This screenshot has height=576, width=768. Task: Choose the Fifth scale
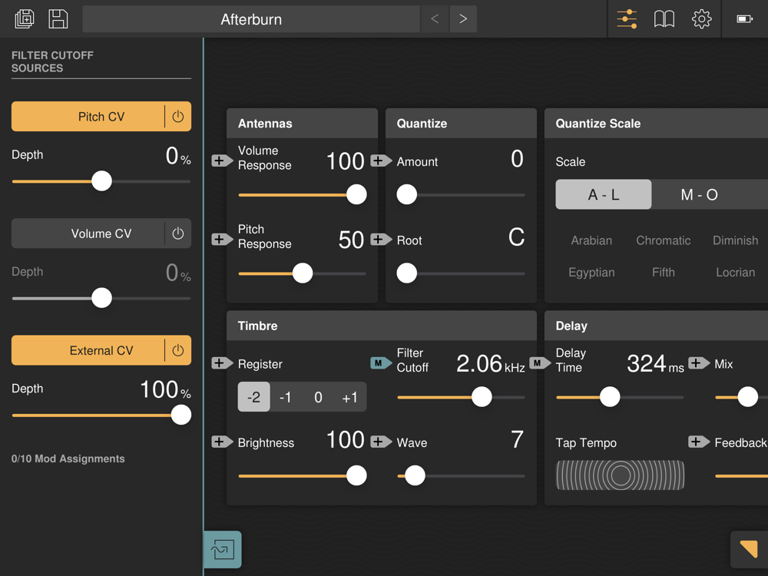point(664,273)
